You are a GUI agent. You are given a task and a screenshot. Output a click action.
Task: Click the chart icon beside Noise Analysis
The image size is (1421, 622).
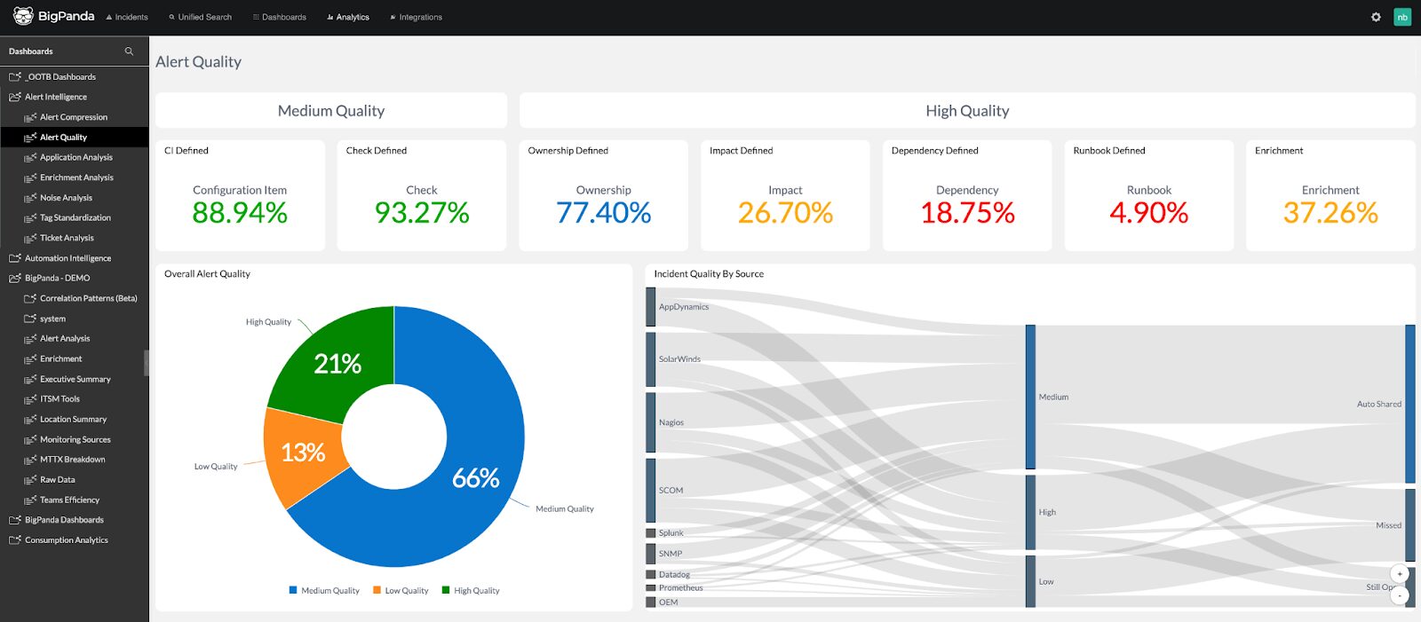pyautogui.click(x=30, y=198)
